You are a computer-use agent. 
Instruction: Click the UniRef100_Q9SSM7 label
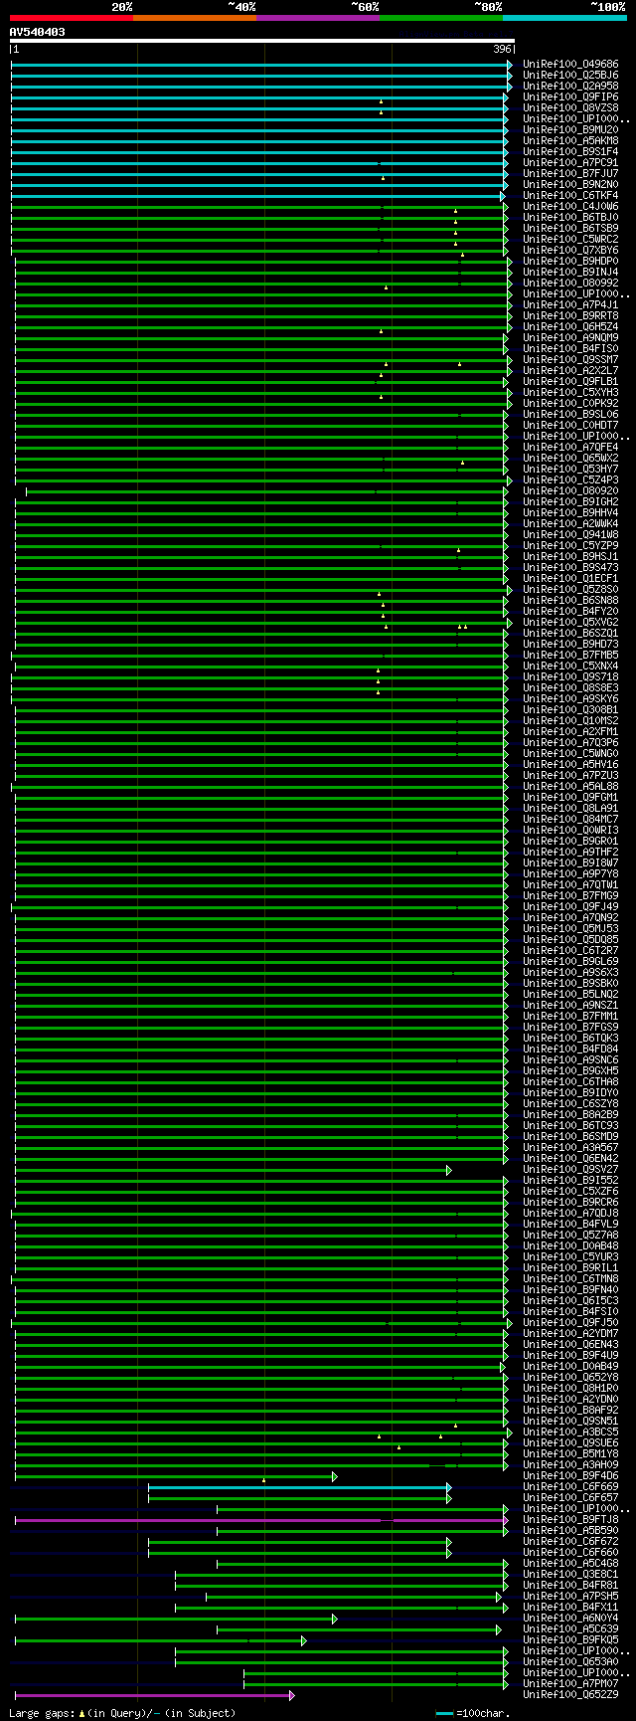coord(570,360)
